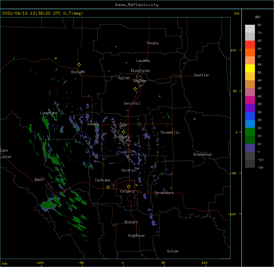The height and width of the screenshot is (267, 274).
Task: Click the white caret marker below Innisfail label
Action: click(x=127, y=110)
